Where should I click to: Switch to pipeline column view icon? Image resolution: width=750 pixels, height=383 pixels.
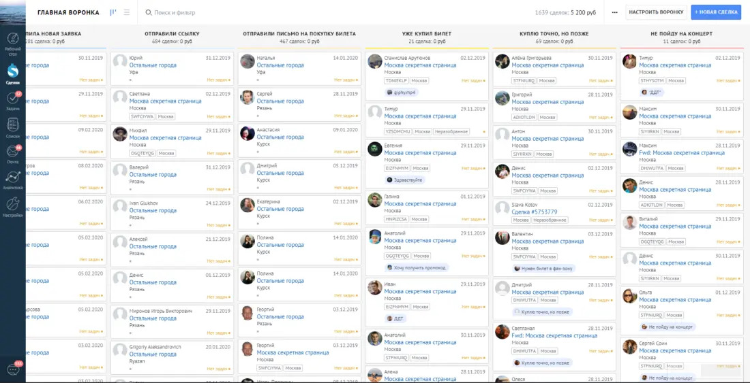point(113,12)
